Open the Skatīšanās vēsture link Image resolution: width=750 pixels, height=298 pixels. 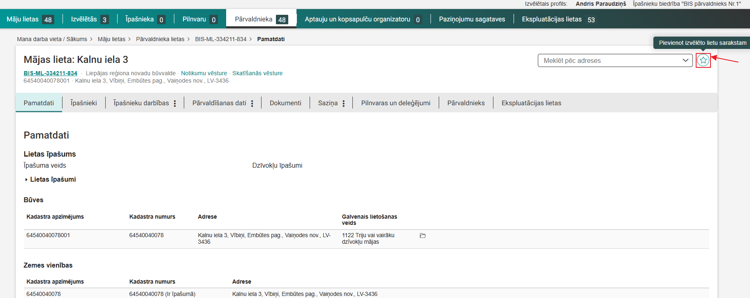coord(257,73)
